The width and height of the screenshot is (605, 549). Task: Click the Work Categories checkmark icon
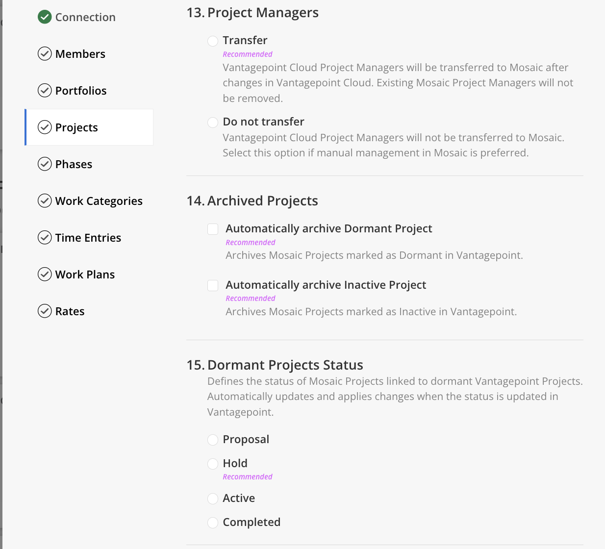click(x=45, y=201)
